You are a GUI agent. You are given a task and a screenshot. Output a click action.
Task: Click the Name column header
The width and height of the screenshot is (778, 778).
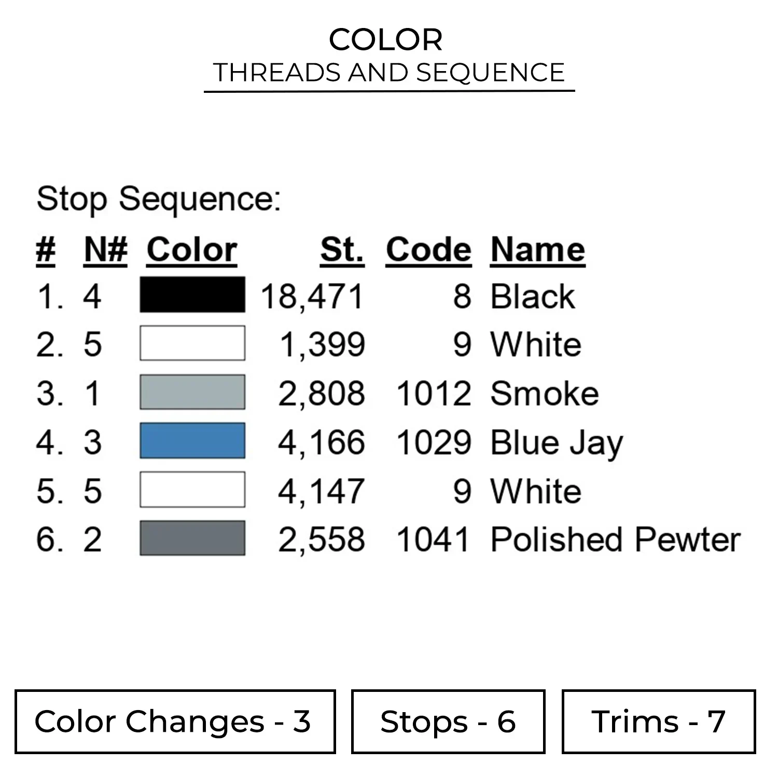coord(538,250)
